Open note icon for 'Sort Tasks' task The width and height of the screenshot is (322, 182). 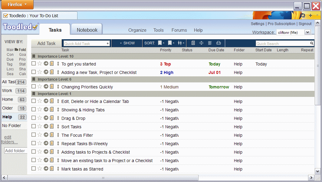coord(52,126)
